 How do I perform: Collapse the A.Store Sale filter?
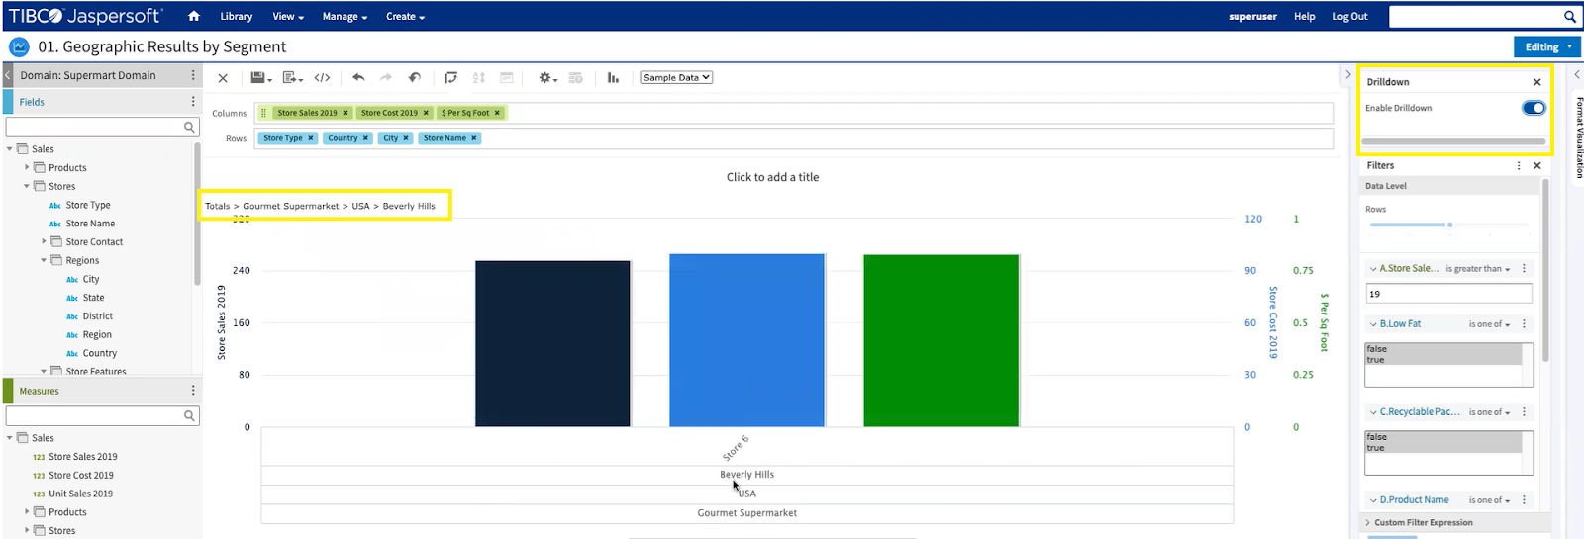(x=1373, y=269)
